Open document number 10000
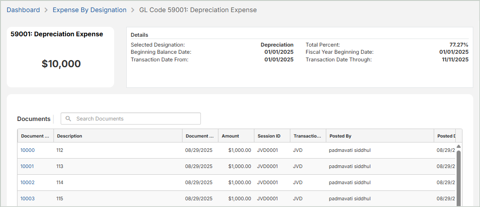The image size is (480, 207). (x=27, y=150)
